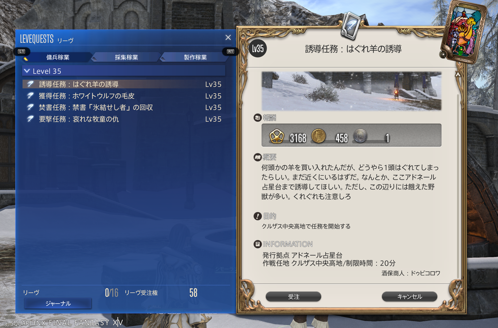Viewport: 498px width, 328px height.
Task: Click the キャンセル button
Action: pos(409,296)
